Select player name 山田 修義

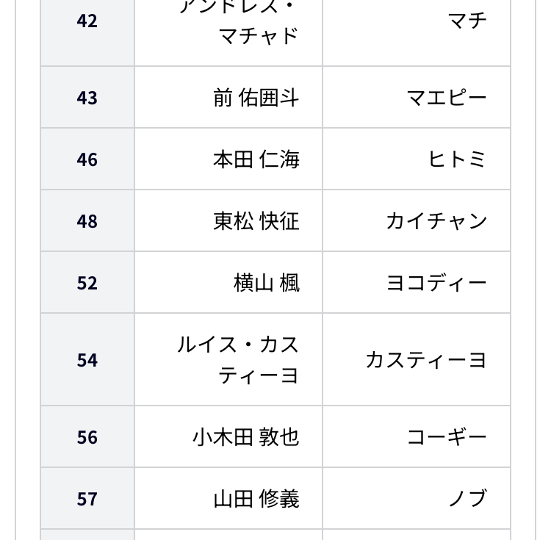tap(256, 499)
